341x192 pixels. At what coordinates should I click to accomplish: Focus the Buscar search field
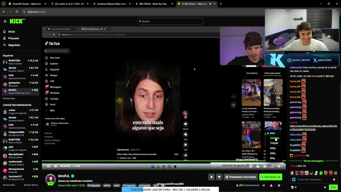(170, 21)
